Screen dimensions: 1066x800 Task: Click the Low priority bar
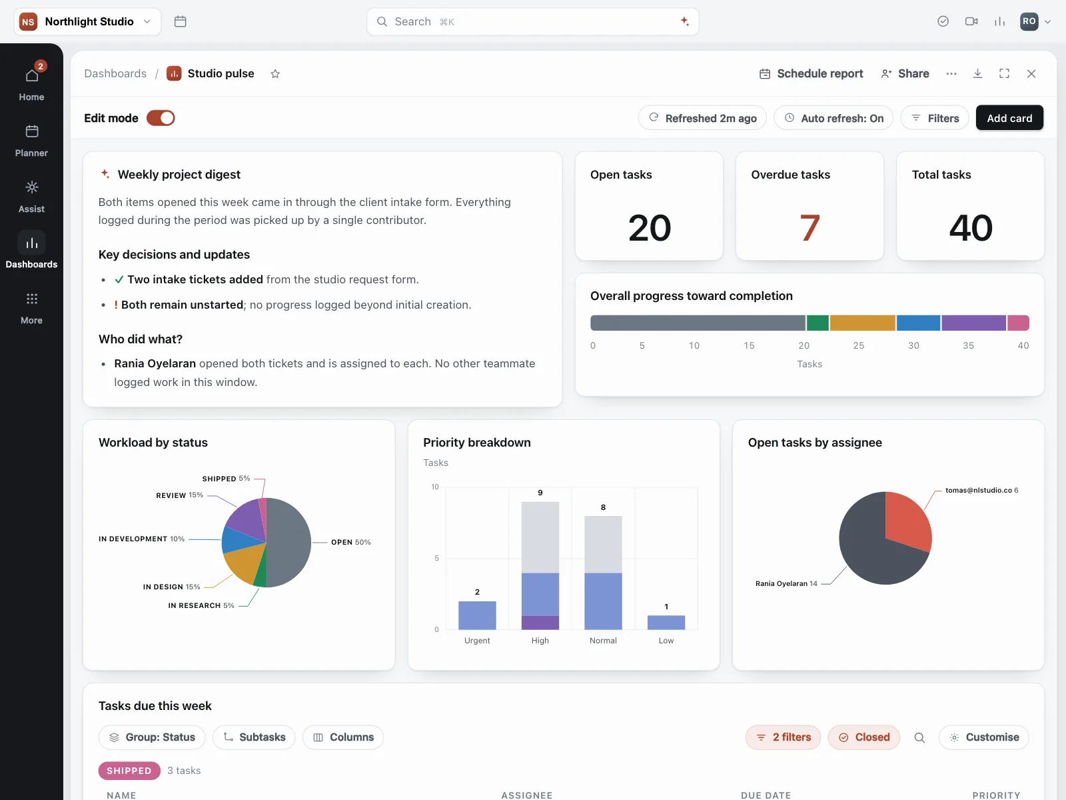[x=666, y=623]
